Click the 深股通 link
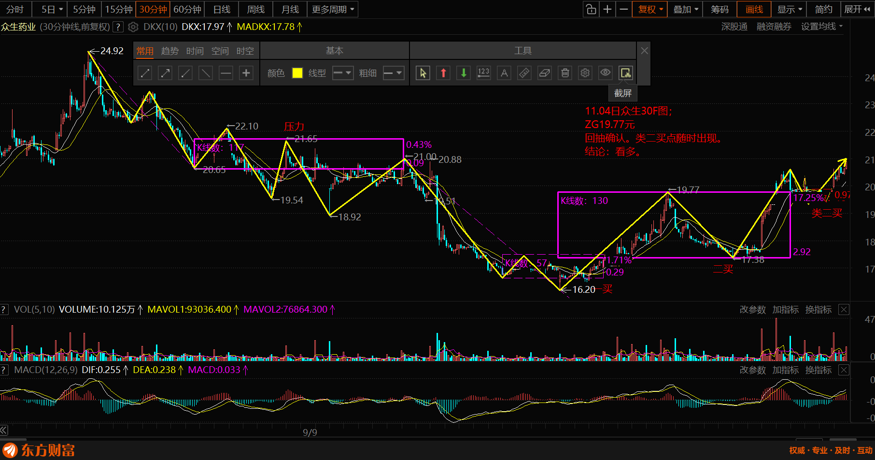This screenshot has height=460, width=875. [x=734, y=27]
